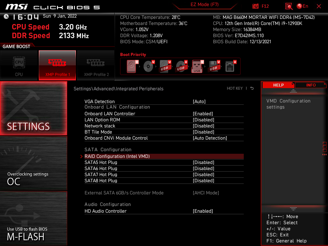The width and height of the screenshot is (328, 246).
Task: Click the External SATA 6GB/s Controller Mode label
Action: click(124, 193)
